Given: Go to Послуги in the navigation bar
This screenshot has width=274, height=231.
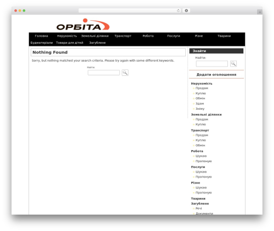Looking at the screenshot, I should tap(174, 36).
